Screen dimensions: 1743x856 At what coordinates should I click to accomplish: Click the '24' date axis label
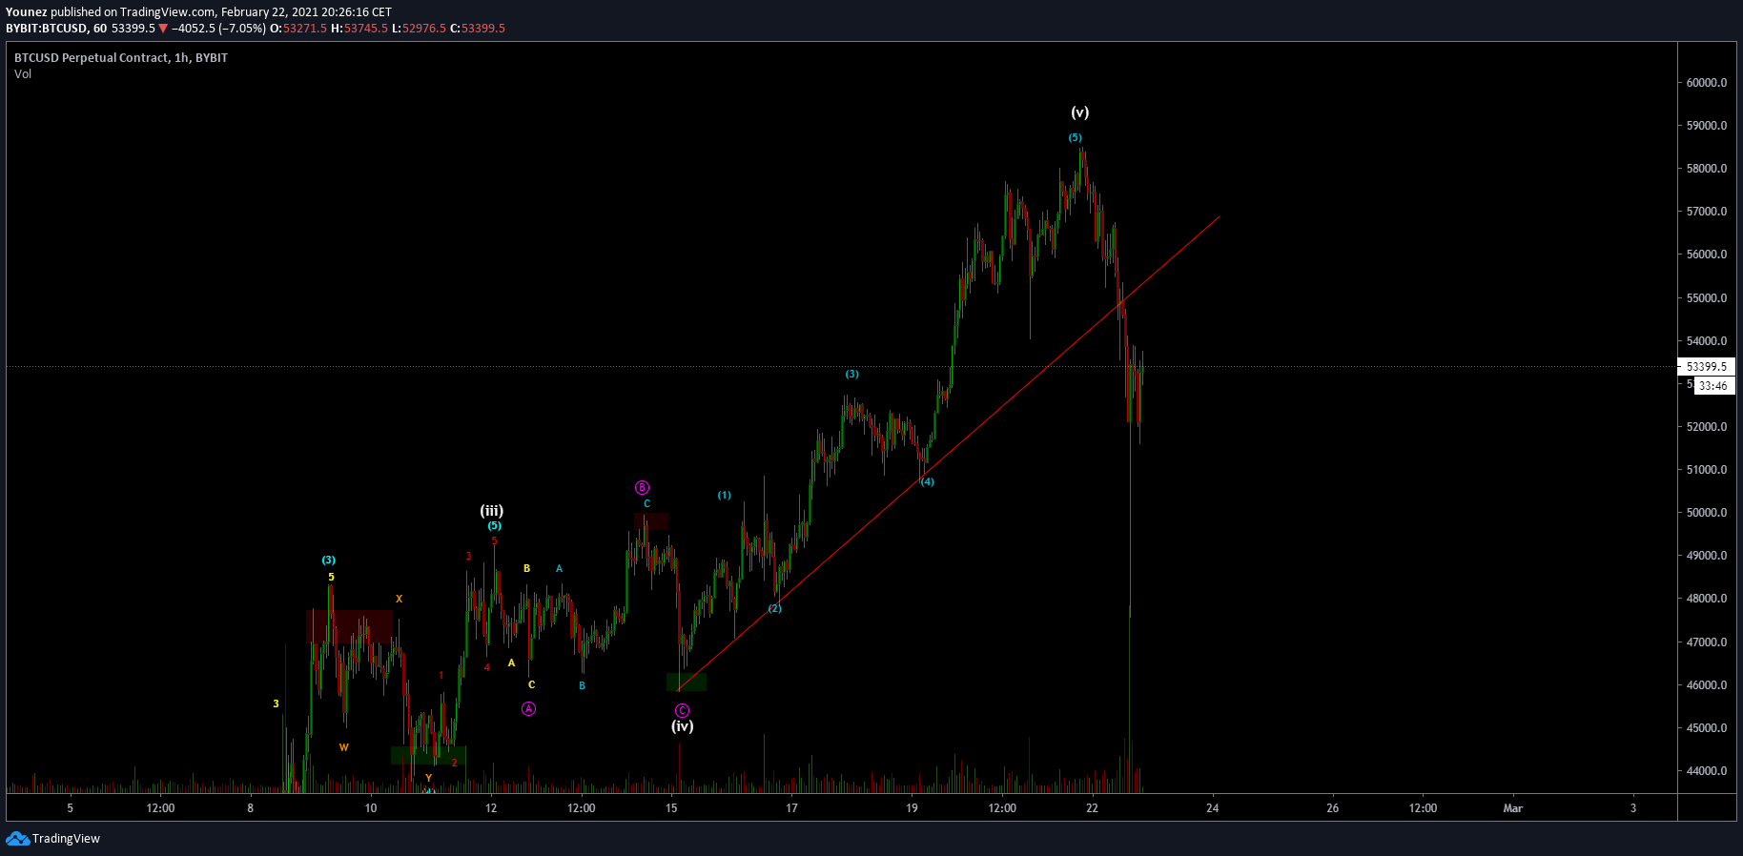1212,808
